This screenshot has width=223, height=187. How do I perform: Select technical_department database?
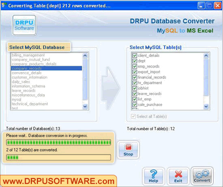pyautogui.click(x=46, y=104)
